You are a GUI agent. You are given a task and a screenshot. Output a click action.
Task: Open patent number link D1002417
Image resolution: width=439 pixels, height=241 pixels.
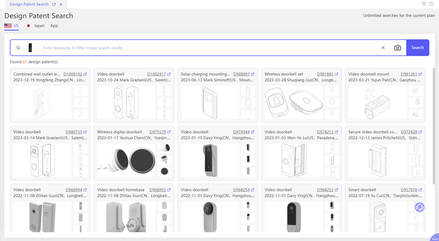pos(156,74)
